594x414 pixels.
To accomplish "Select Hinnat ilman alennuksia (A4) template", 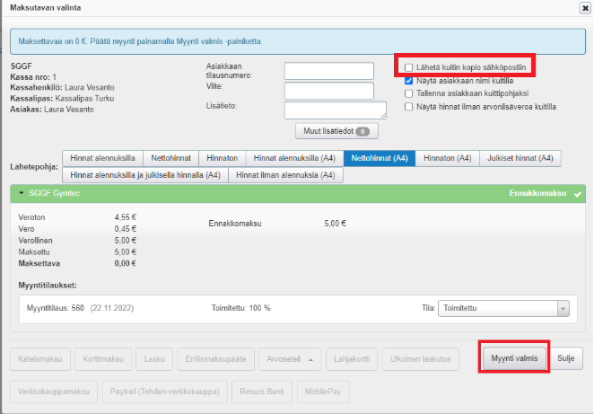I will click(x=285, y=175).
